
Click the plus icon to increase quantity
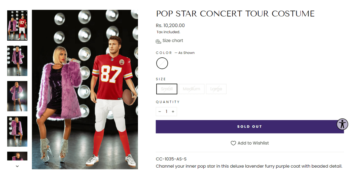tap(173, 111)
